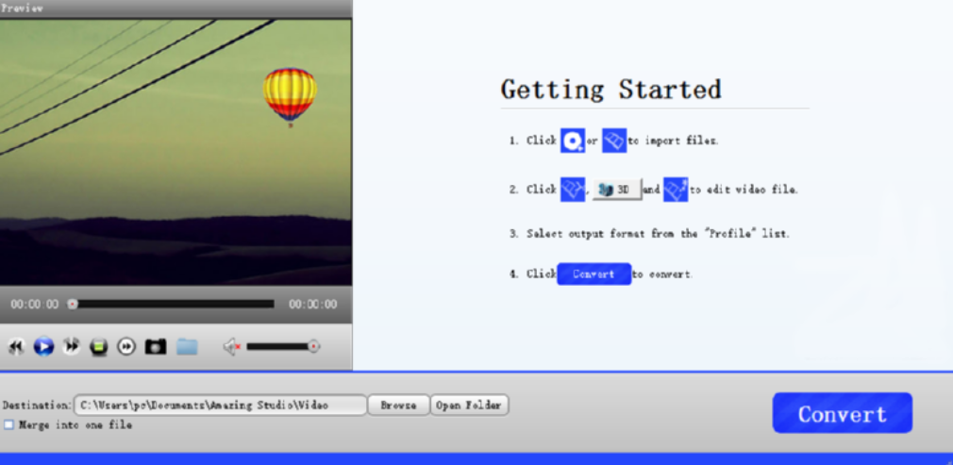Image resolution: width=953 pixels, height=465 pixels.
Task: Enable Merge into one file checkbox
Action: [x=8, y=424]
